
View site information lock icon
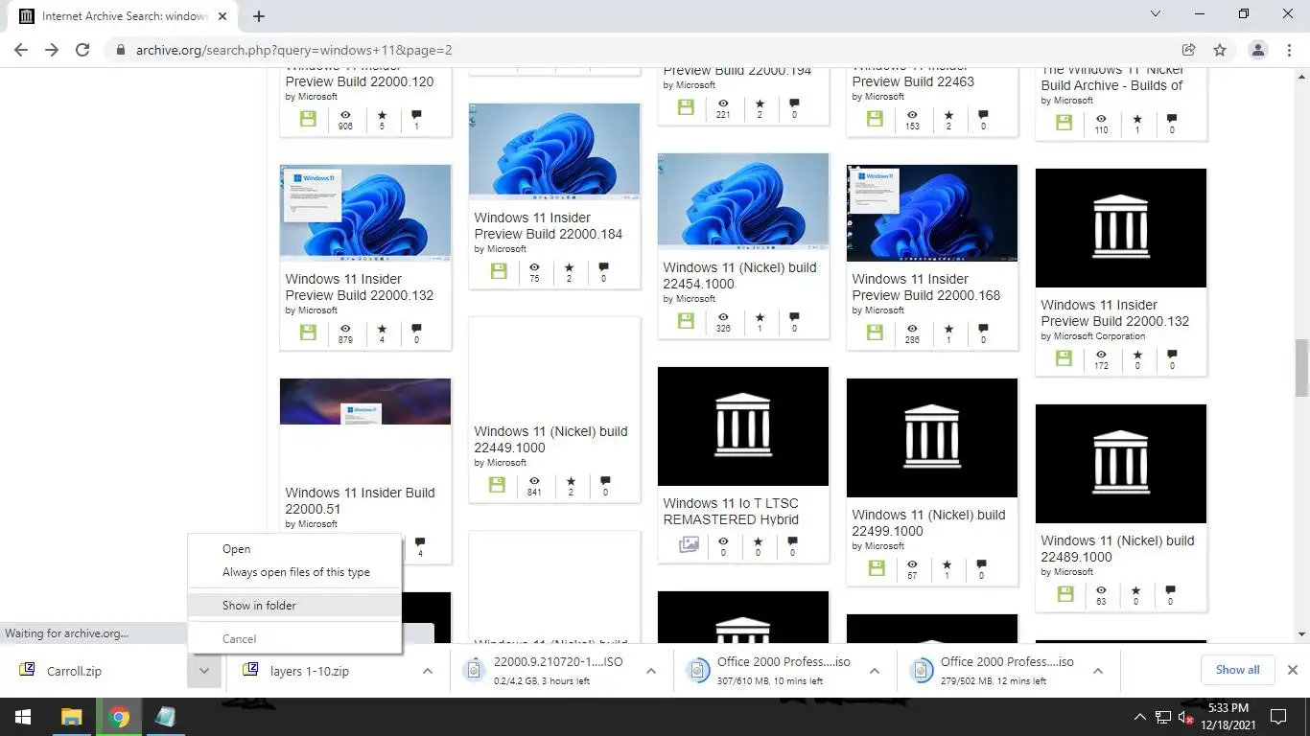tap(121, 50)
